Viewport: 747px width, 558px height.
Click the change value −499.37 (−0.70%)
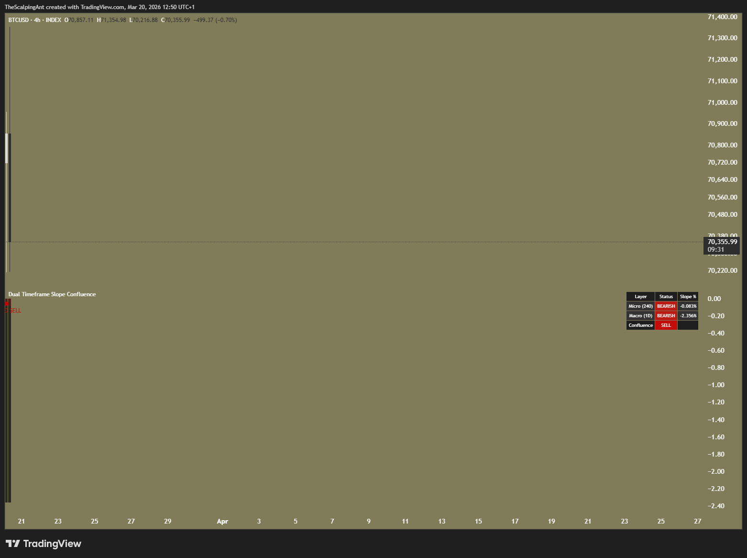[x=215, y=20]
